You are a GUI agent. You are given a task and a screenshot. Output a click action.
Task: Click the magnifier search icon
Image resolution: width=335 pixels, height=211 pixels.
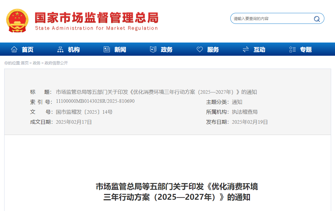[317, 19]
